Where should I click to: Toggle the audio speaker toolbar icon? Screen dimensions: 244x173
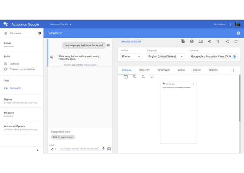pyautogui.click(x=210, y=41)
